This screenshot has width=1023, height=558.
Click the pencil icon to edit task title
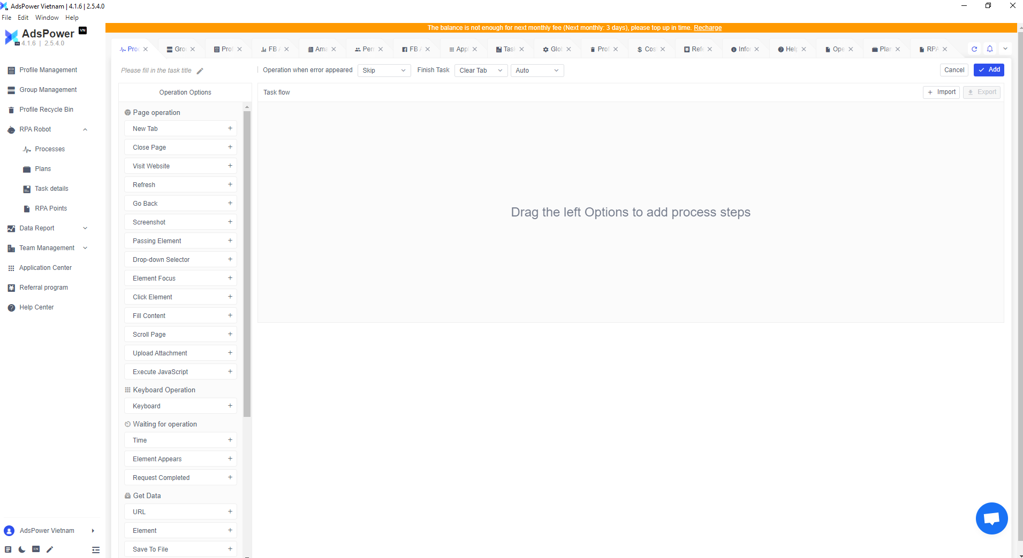tap(200, 70)
